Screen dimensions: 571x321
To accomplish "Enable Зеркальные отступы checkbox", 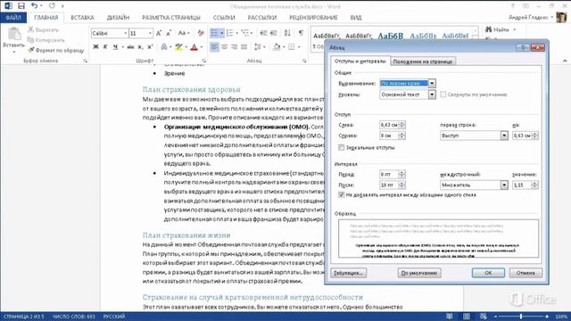I will 341,147.
